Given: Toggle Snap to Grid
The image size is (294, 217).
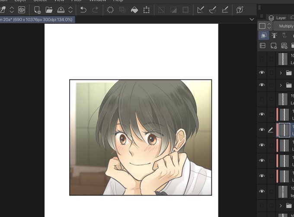Looking at the screenshot, I should coord(225,10).
